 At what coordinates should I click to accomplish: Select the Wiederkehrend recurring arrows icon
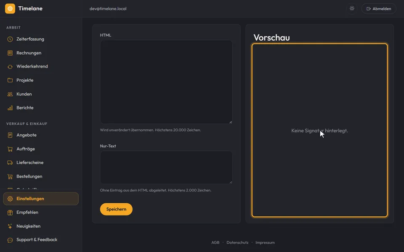tap(10, 67)
